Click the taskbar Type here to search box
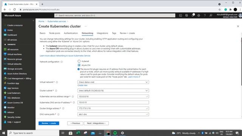The image size is (242, 136). tap(33, 133)
